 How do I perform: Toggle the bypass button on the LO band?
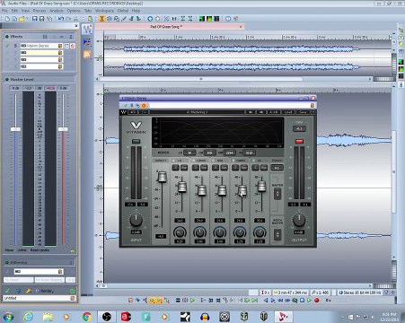pyautogui.click(x=184, y=168)
